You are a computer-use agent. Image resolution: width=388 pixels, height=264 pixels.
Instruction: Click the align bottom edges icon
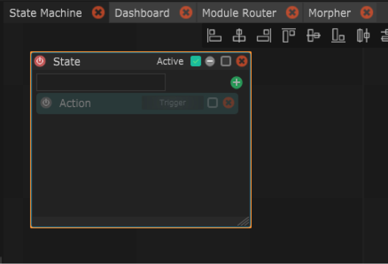pos(339,35)
